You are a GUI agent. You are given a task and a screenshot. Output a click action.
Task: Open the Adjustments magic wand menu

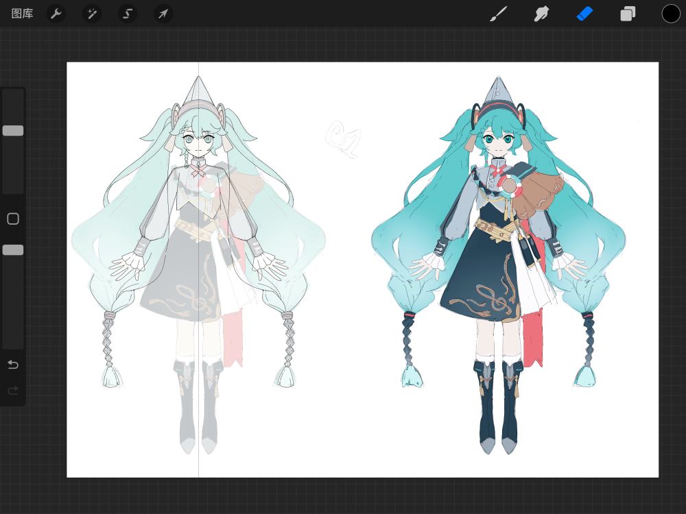[x=92, y=14]
